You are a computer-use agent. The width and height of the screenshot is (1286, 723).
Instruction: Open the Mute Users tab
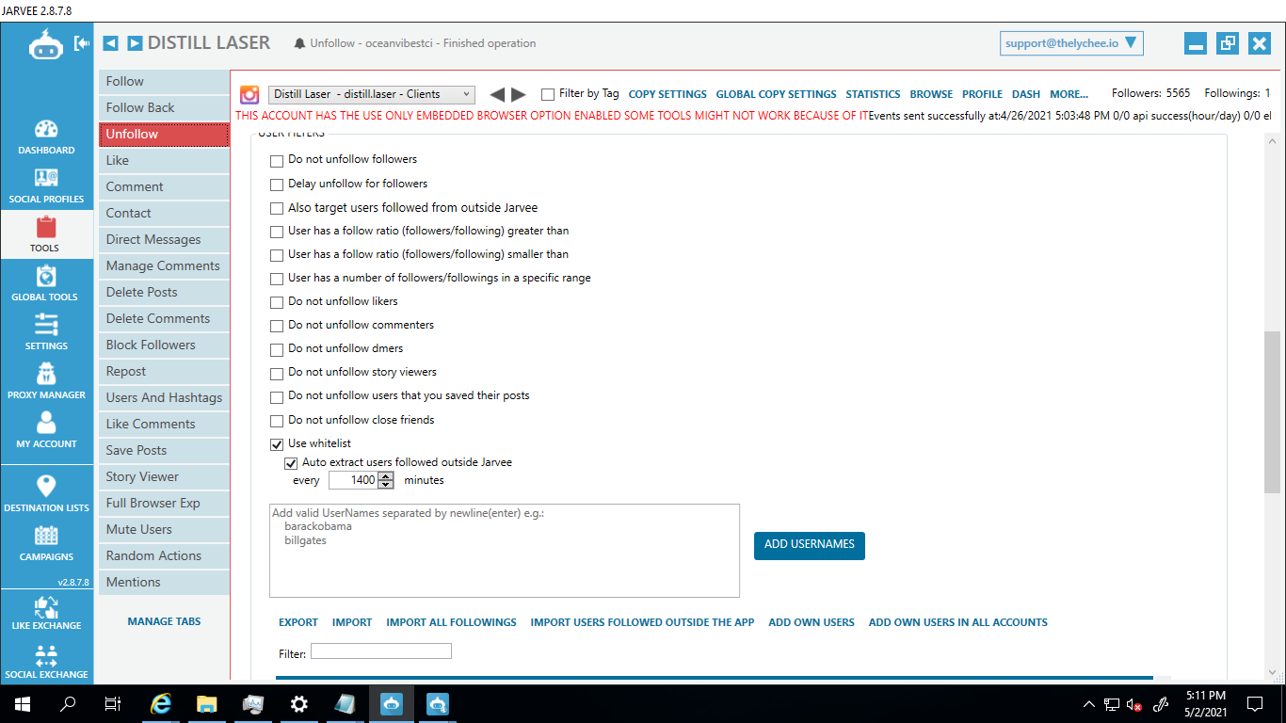tap(164, 529)
